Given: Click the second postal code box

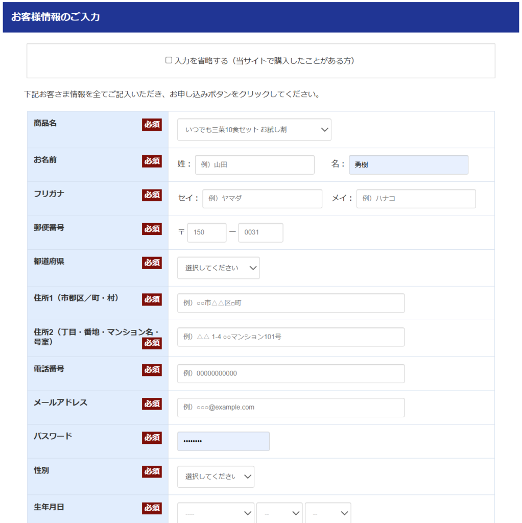Looking at the screenshot, I should click(x=260, y=232).
